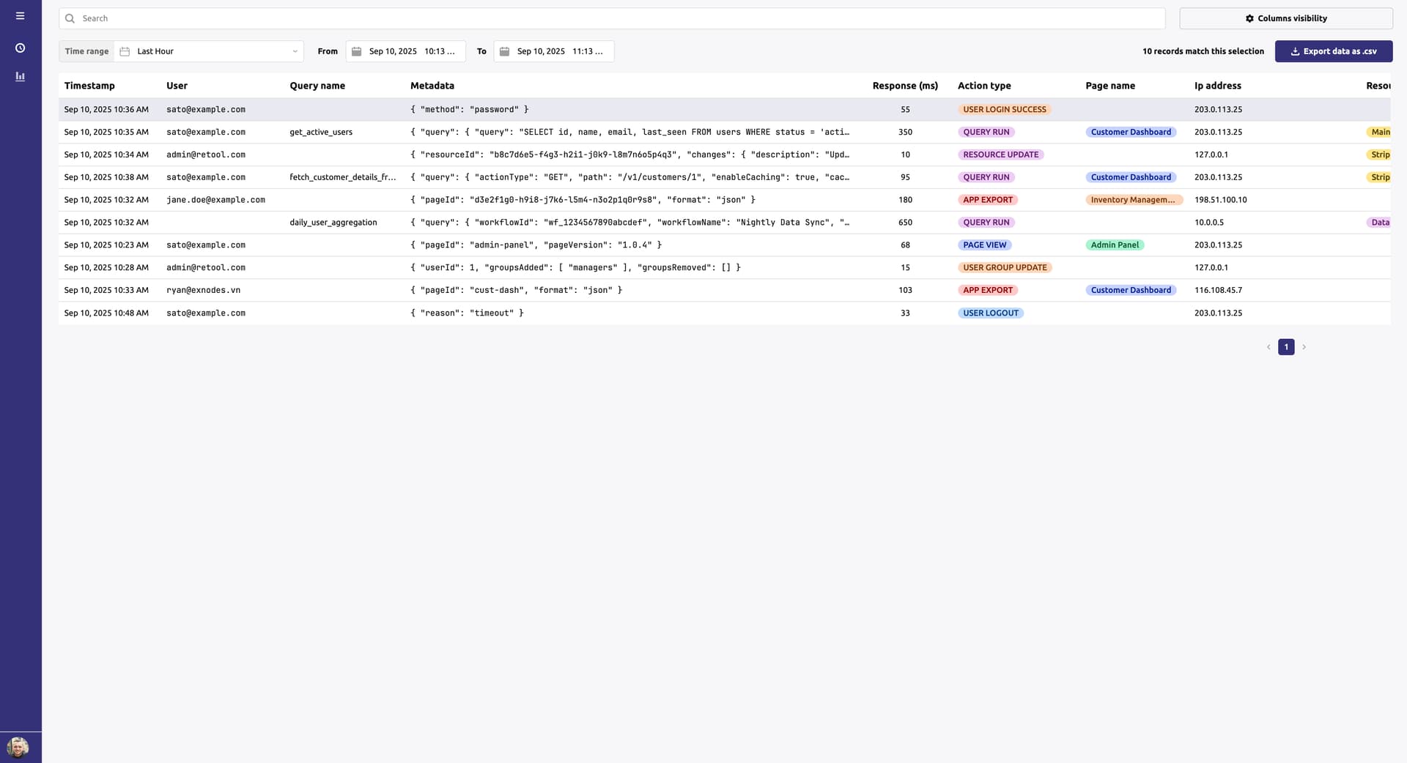Select the ryan@exnodes.vn row
Image resolution: width=1407 pixels, height=763 pixels.
(203, 291)
